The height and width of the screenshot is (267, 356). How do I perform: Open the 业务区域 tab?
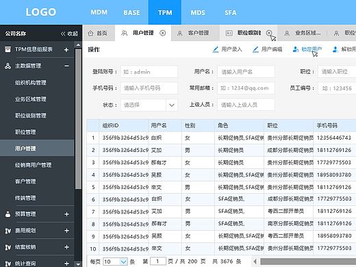pos(303,33)
